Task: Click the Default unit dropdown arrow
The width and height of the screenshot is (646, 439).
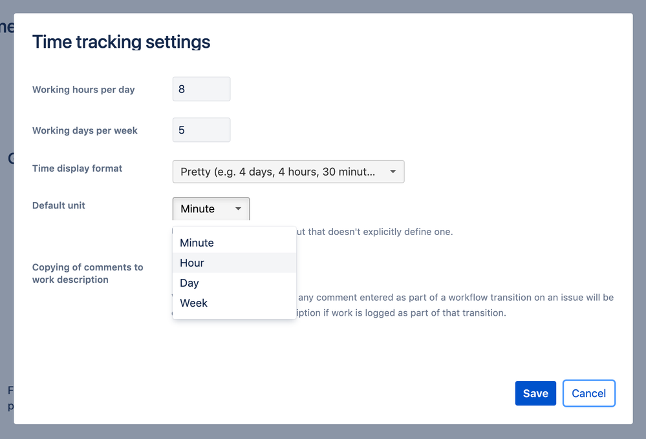Action: [238, 209]
